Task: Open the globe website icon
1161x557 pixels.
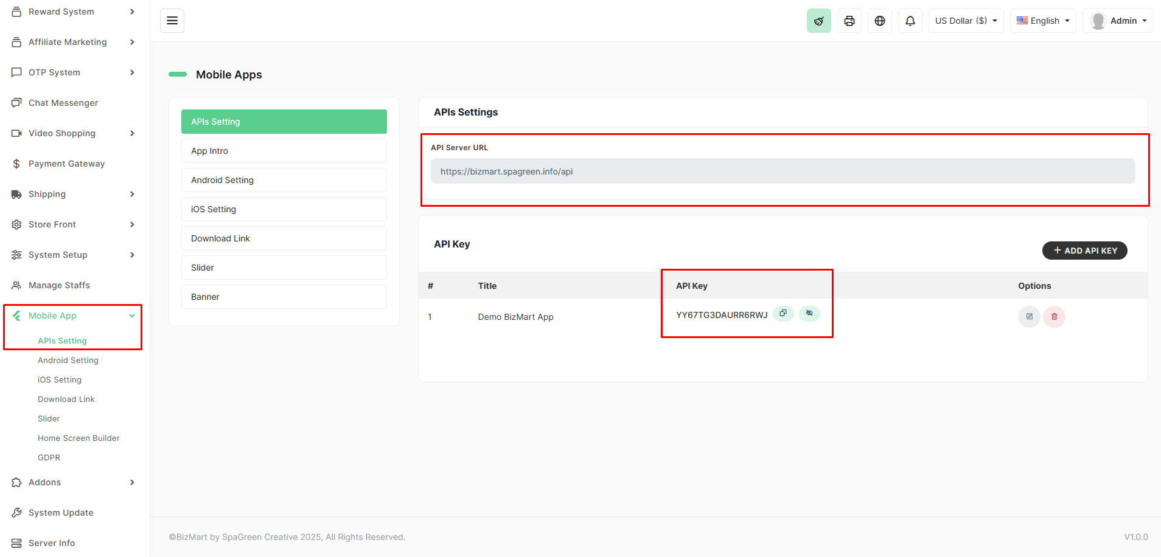Action: [879, 21]
